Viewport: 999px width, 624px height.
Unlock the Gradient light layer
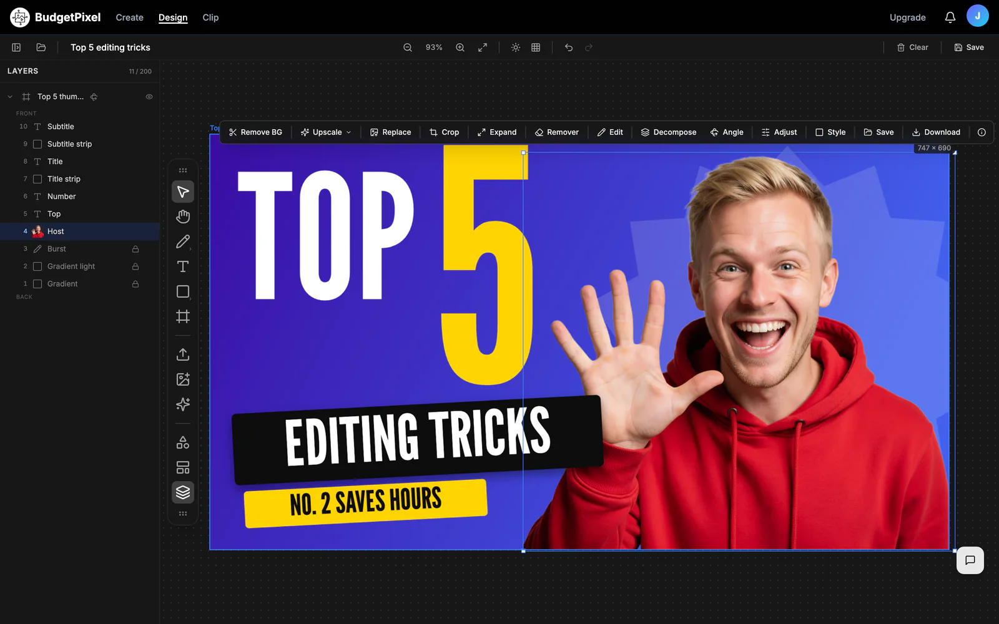point(135,266)
